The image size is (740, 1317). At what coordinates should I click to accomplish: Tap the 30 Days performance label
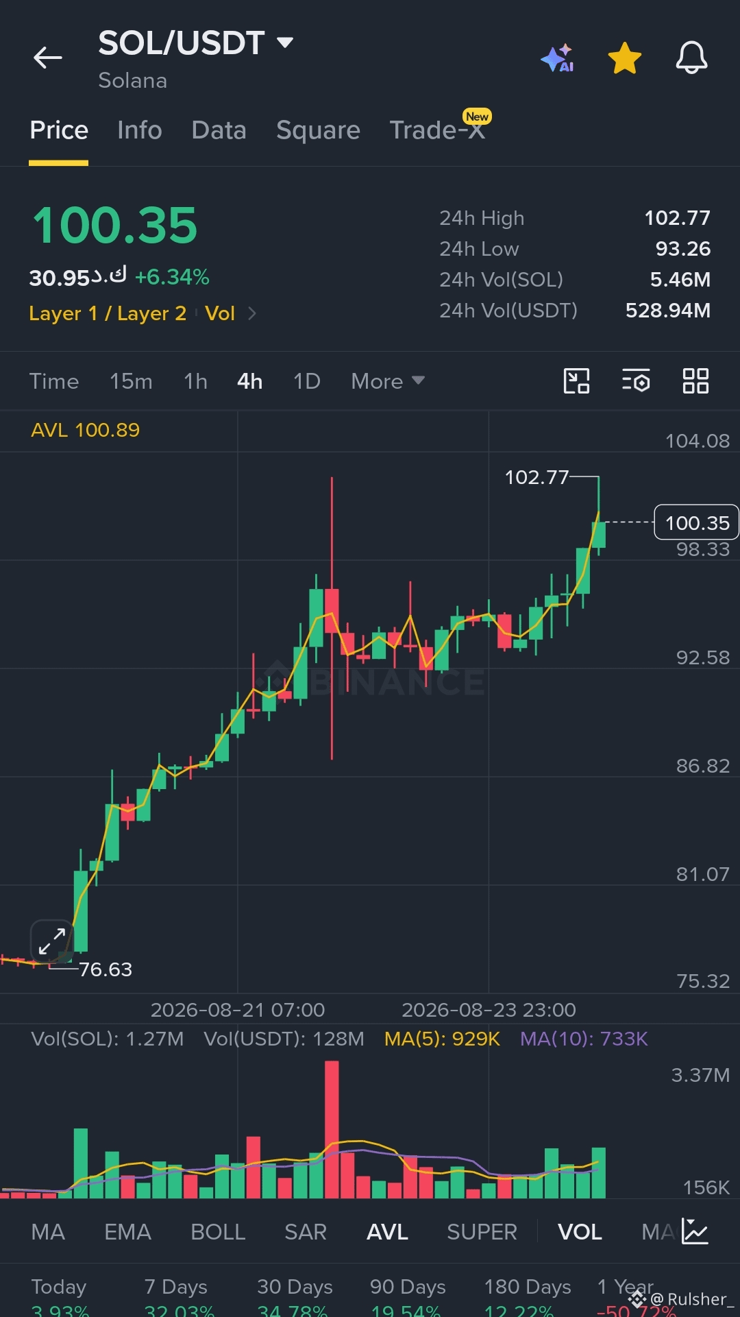click(x=295, y=1287)
